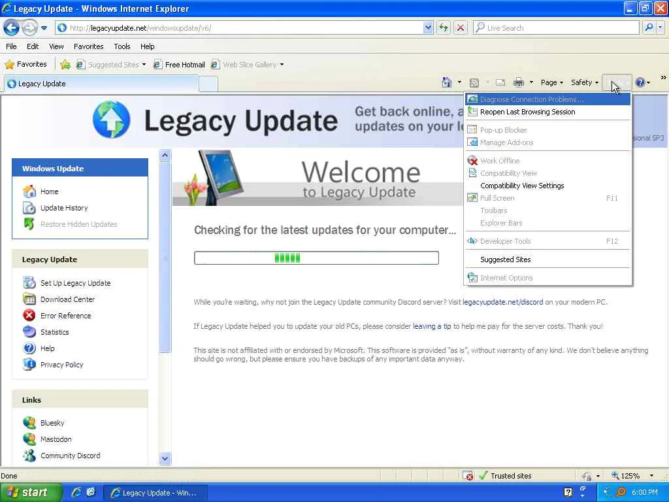This screenshot has width=669, height=502.
Task: Open the View menu
Action: tap(56, 46)
